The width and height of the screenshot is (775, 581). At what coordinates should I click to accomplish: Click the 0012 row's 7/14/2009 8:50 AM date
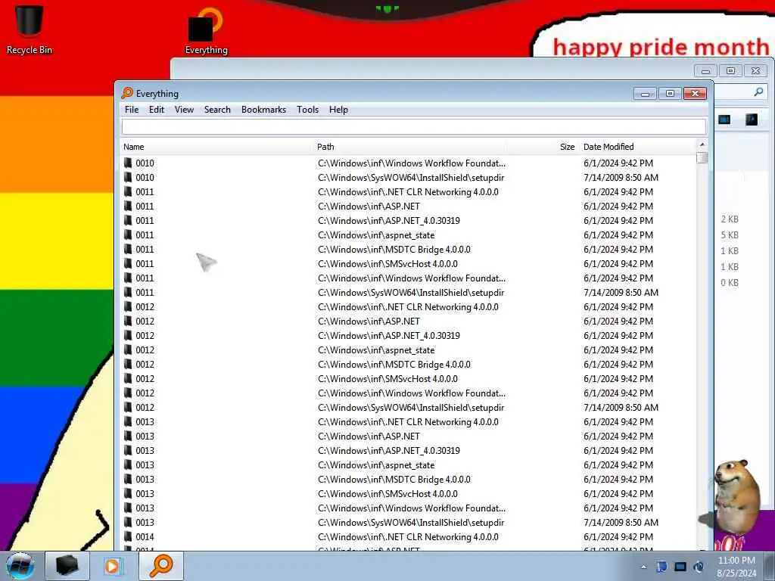pos(621,408)
